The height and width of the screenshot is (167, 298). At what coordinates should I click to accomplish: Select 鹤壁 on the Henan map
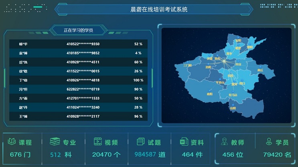238,48
